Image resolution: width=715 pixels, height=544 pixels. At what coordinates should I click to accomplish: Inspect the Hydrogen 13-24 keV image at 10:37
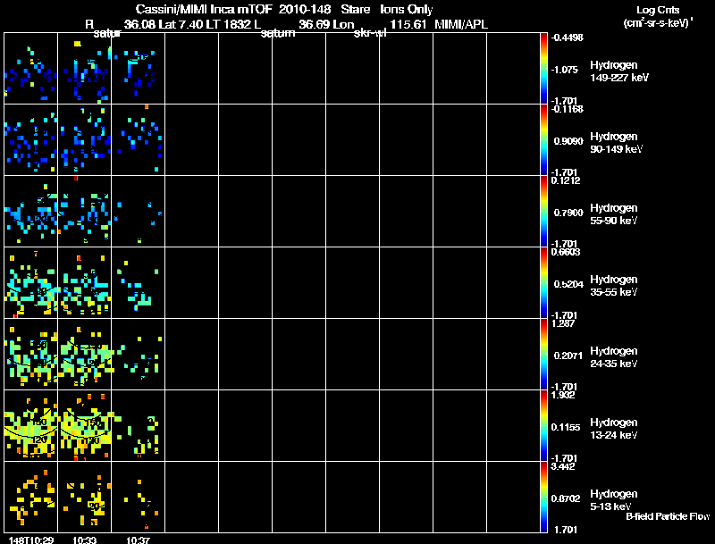pyautogui.click(x=139, y=426)
